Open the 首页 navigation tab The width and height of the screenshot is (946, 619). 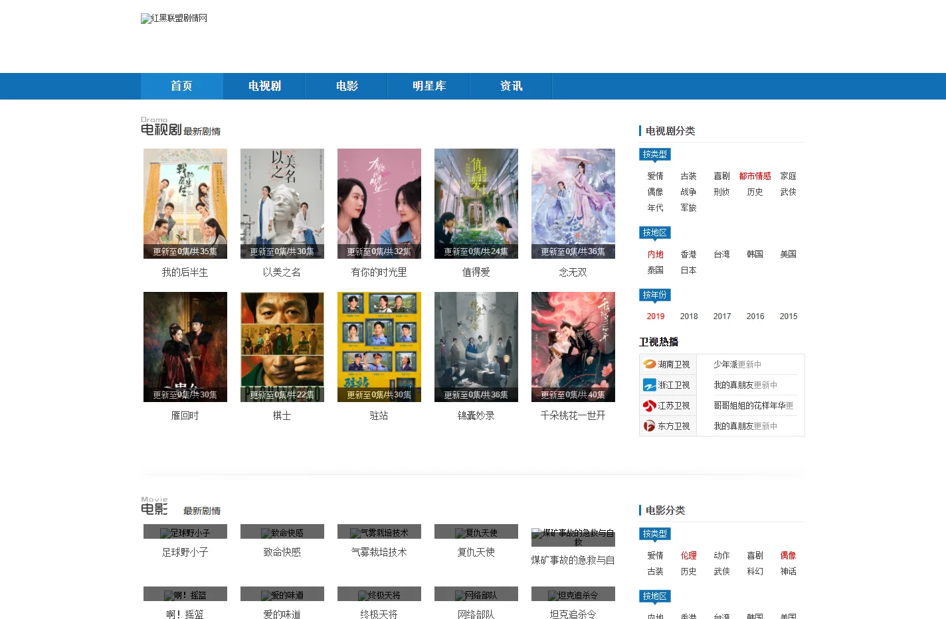[x=181, y=86]
